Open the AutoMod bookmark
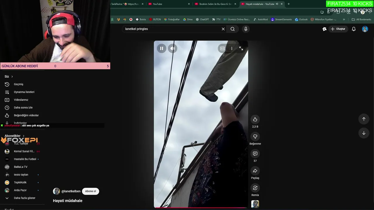 click(260, 20)
